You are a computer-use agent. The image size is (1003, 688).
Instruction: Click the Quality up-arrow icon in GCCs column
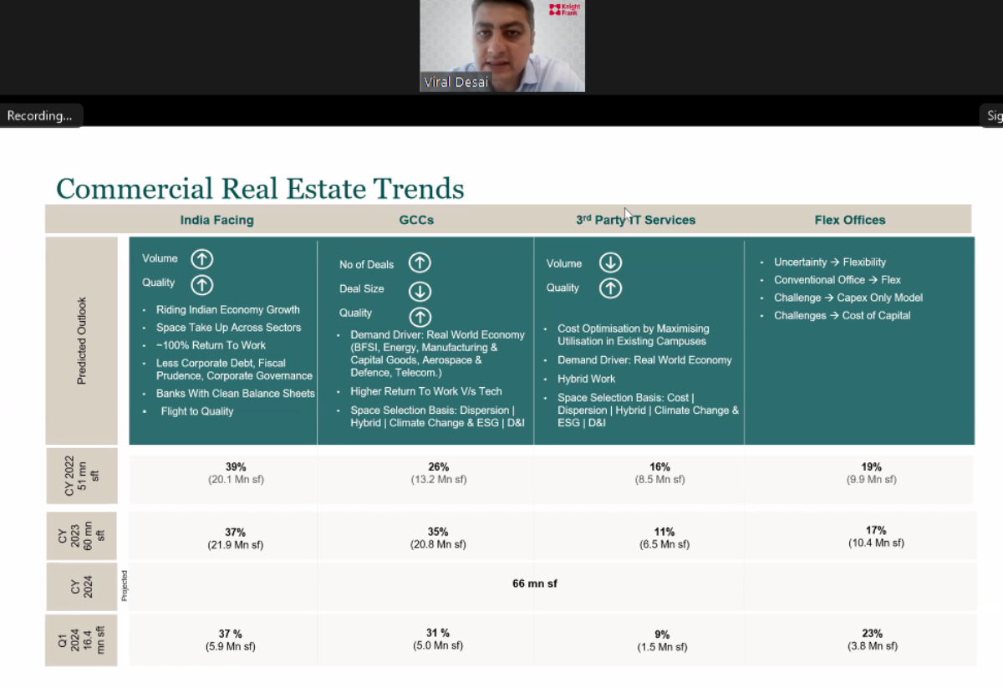(420, 316)
